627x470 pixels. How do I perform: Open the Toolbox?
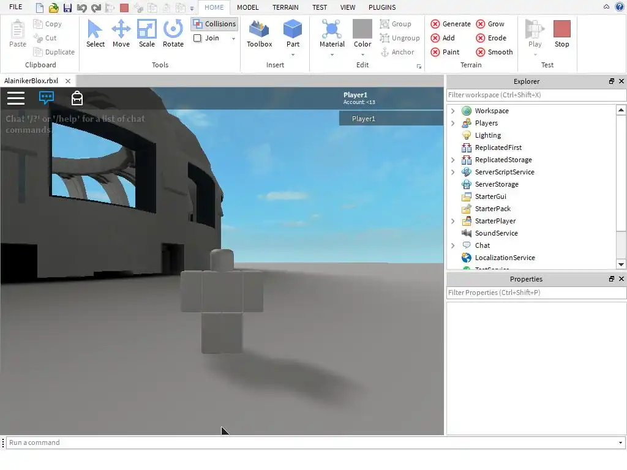pyautogui.click(x=259, y=34)
